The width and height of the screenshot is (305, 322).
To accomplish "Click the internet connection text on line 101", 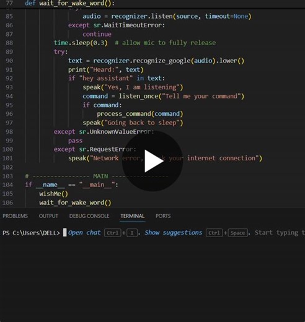I will [221, 159].
